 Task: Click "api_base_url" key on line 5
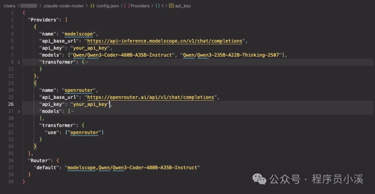(59, 41)
